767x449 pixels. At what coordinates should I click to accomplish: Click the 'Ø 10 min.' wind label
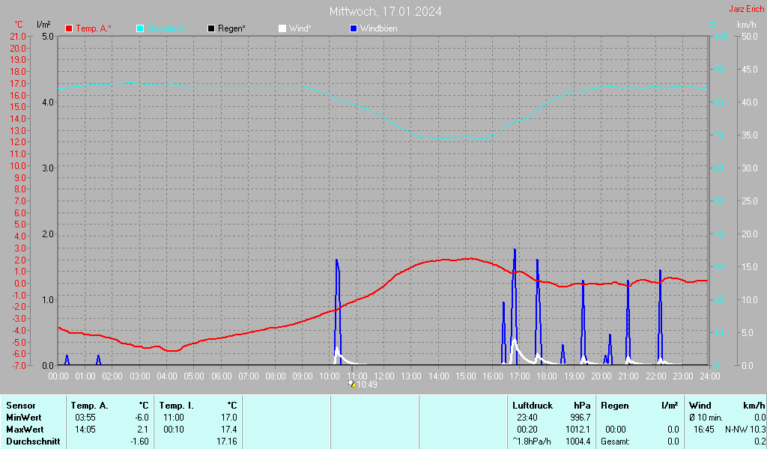pyautogui.click(x=706, y=418)
